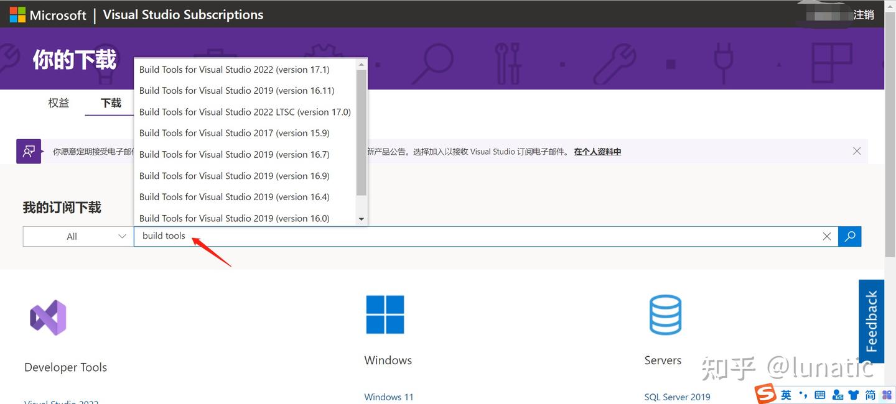This screenshot has width=896, height=404.
Task: Clear the search box with the X icon
Action: coord(826,236)
